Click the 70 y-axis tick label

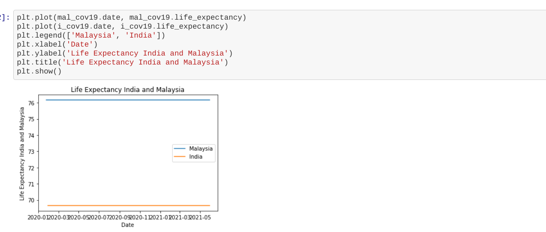tap(32, 200)
